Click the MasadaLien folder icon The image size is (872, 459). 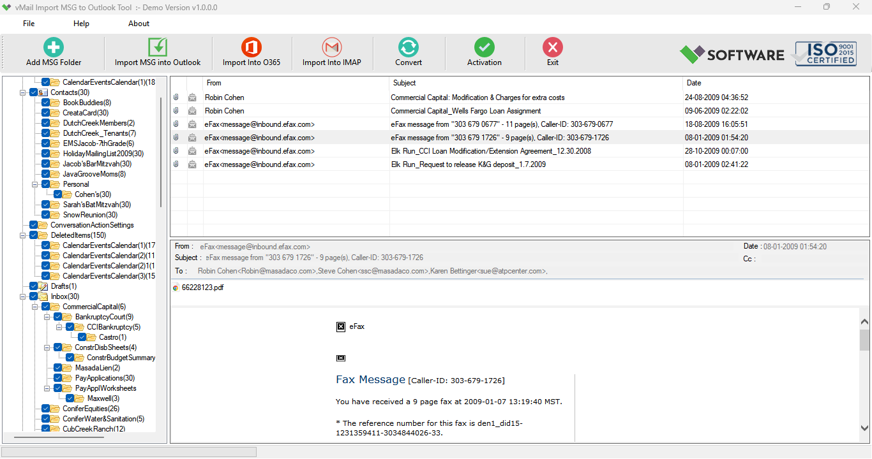click(x=68, y=368)
